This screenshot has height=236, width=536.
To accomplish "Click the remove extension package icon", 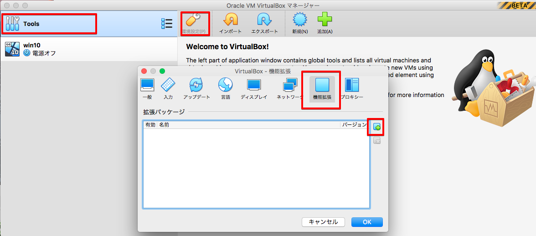I will [x=376, y=140].
